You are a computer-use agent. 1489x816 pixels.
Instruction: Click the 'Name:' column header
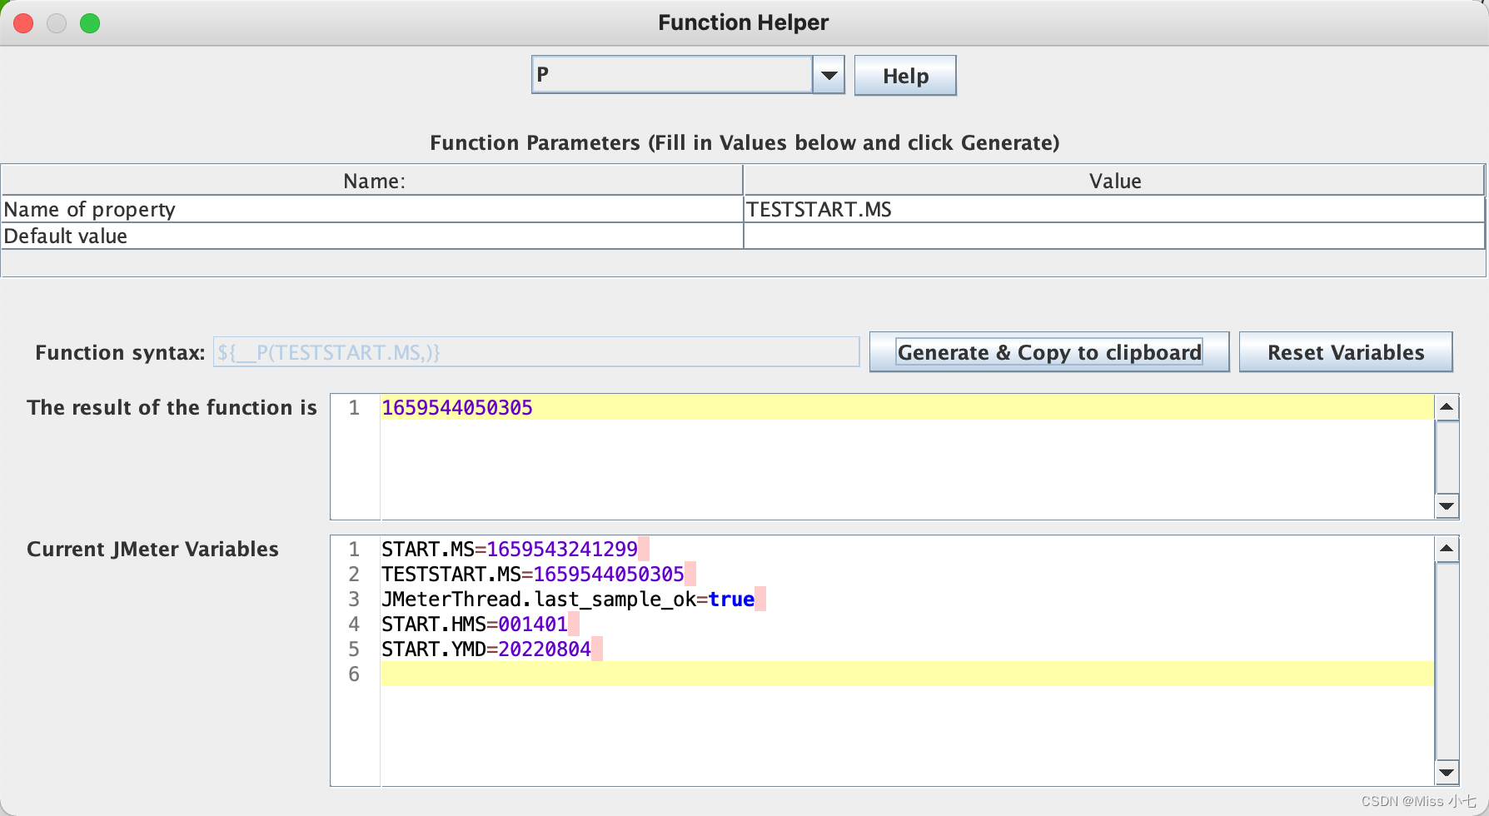372,181
